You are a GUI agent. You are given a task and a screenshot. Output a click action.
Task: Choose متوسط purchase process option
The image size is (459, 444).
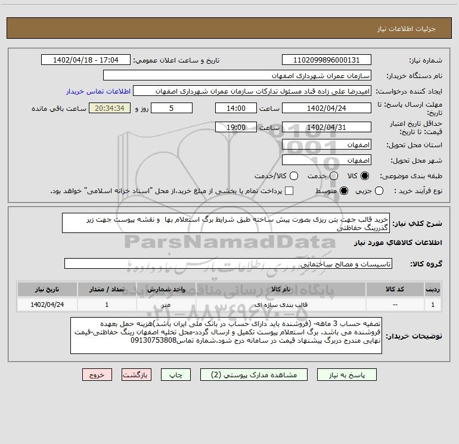344,191
